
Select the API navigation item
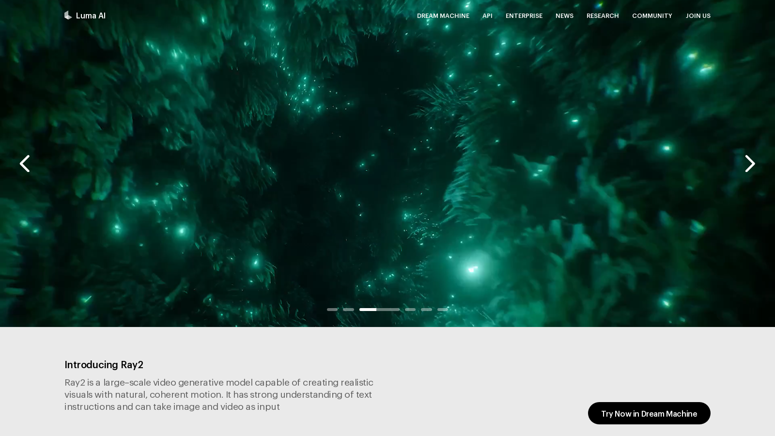click(487, 16)
